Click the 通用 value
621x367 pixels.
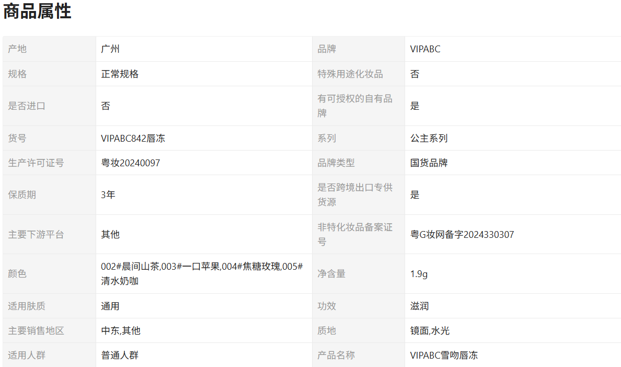tap(110, 306)
